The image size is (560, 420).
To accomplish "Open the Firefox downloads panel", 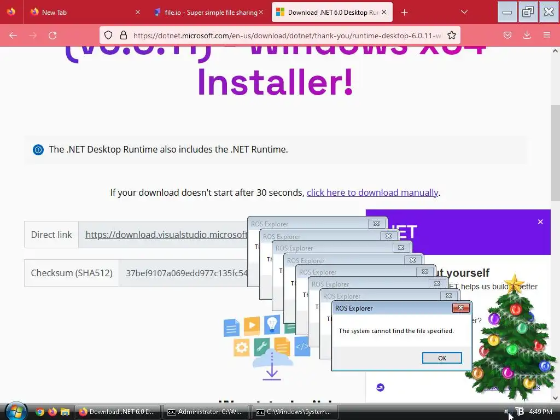I will click(527, 36).
